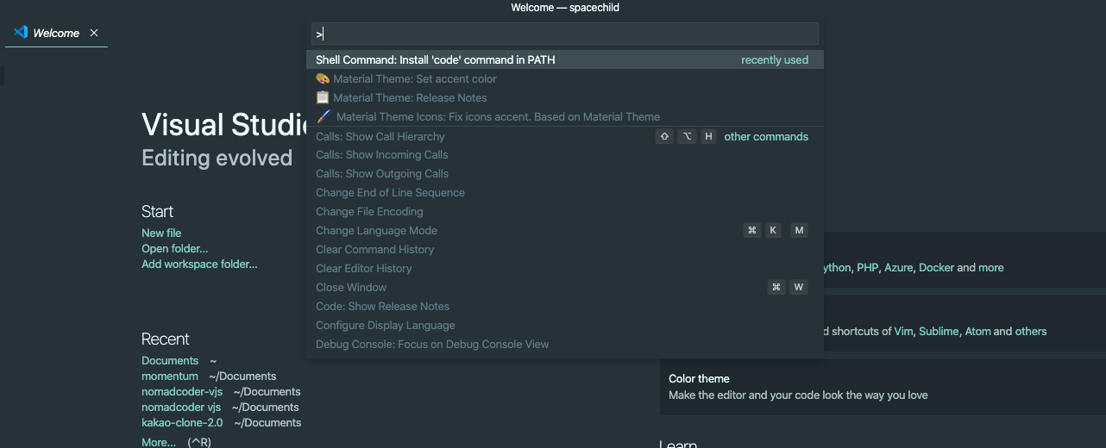Open the Color theme customization button
Screen dimensions: 1106x448
883,387
